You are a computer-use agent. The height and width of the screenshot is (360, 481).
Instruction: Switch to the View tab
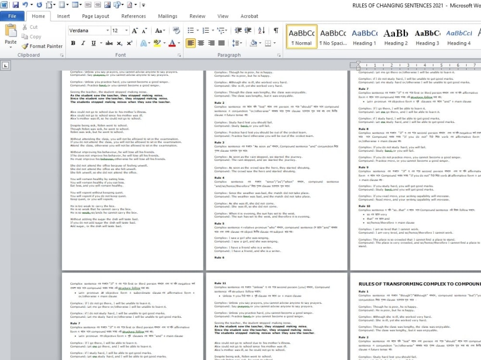coord(223,16)
